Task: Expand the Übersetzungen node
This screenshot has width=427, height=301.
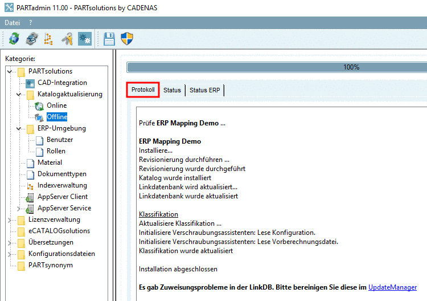Action: click(10, 243)
